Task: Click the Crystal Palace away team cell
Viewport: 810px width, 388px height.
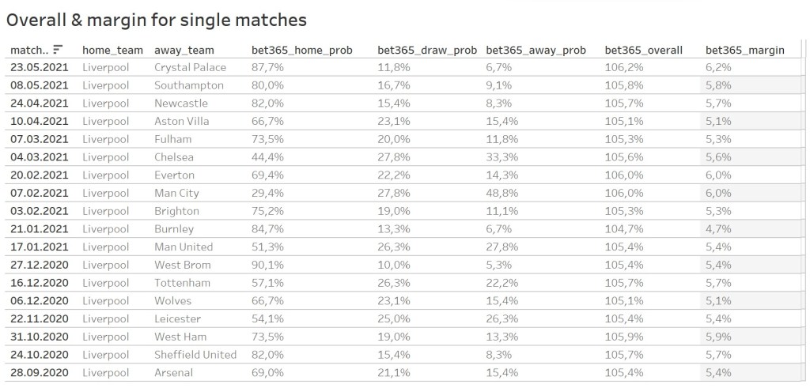Action: pos(190,68)
